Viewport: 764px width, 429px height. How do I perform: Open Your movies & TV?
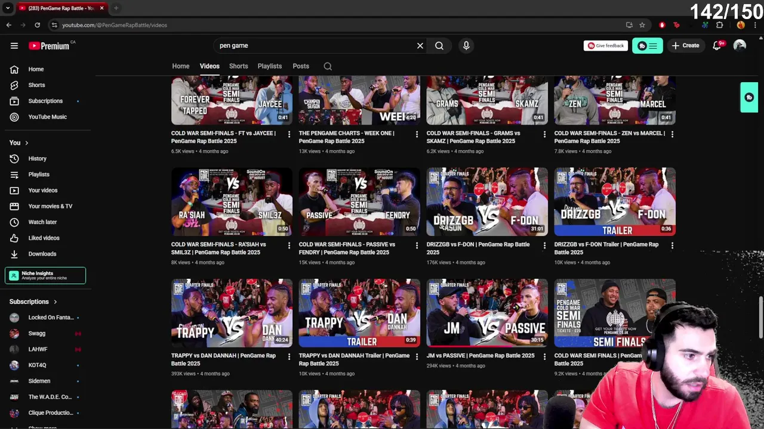(50, 206)
